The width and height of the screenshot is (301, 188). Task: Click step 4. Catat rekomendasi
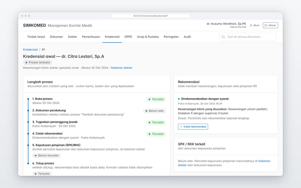pos(47,133)
